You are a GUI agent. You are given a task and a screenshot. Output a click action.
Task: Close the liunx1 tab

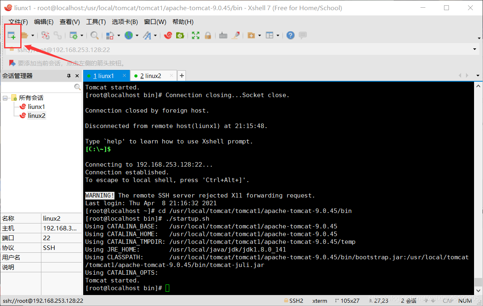coord(124,76)
